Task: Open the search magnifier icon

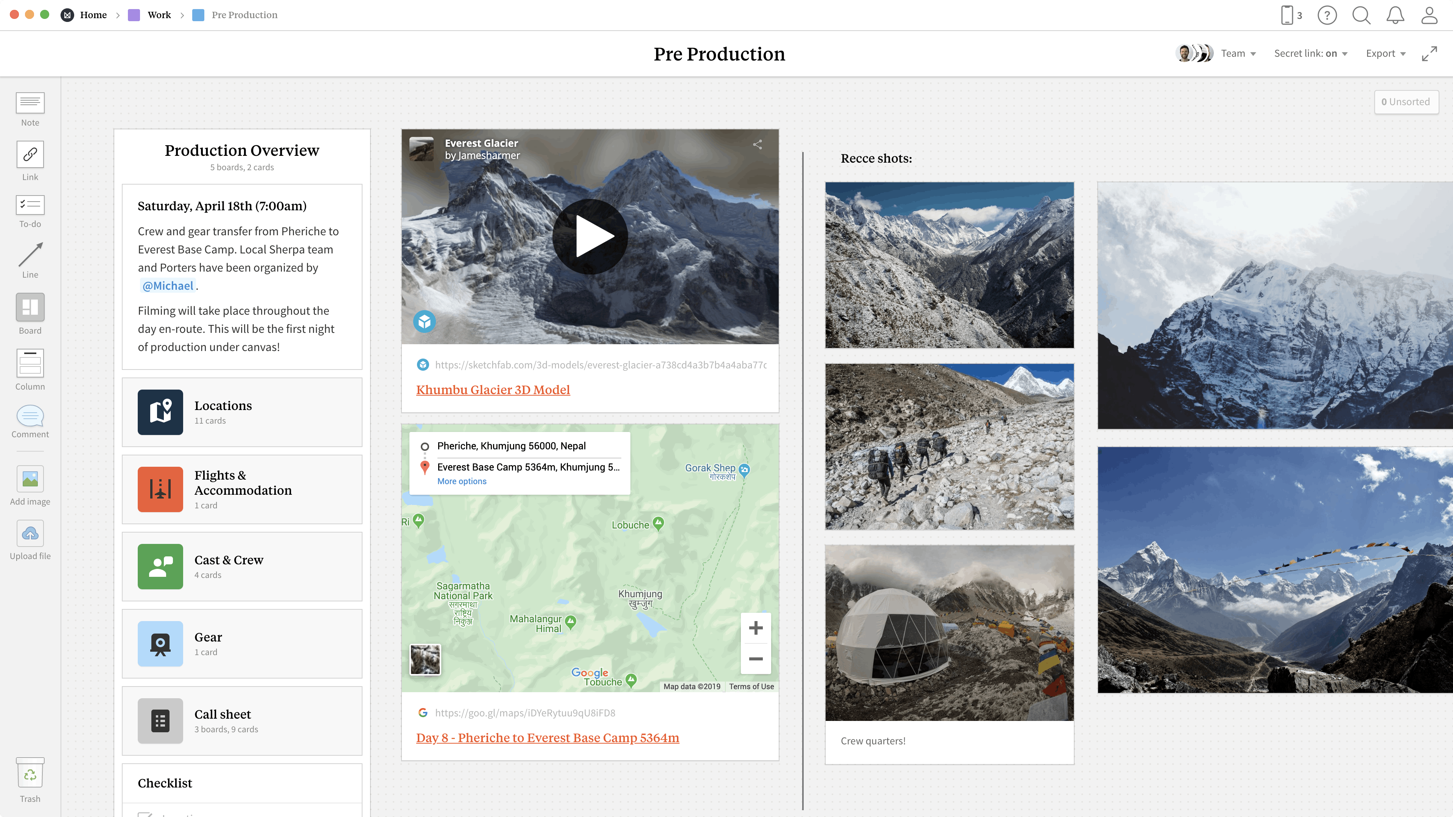Action: pyautogui.click(x=1361, y=15)
